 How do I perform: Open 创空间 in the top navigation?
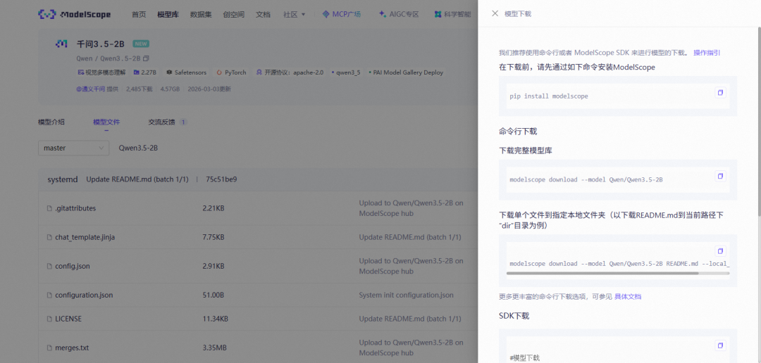[x=234, y=15]
